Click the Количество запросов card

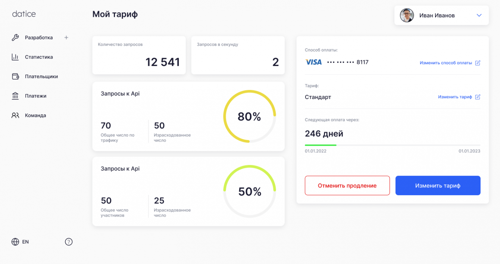pos(139,55)
